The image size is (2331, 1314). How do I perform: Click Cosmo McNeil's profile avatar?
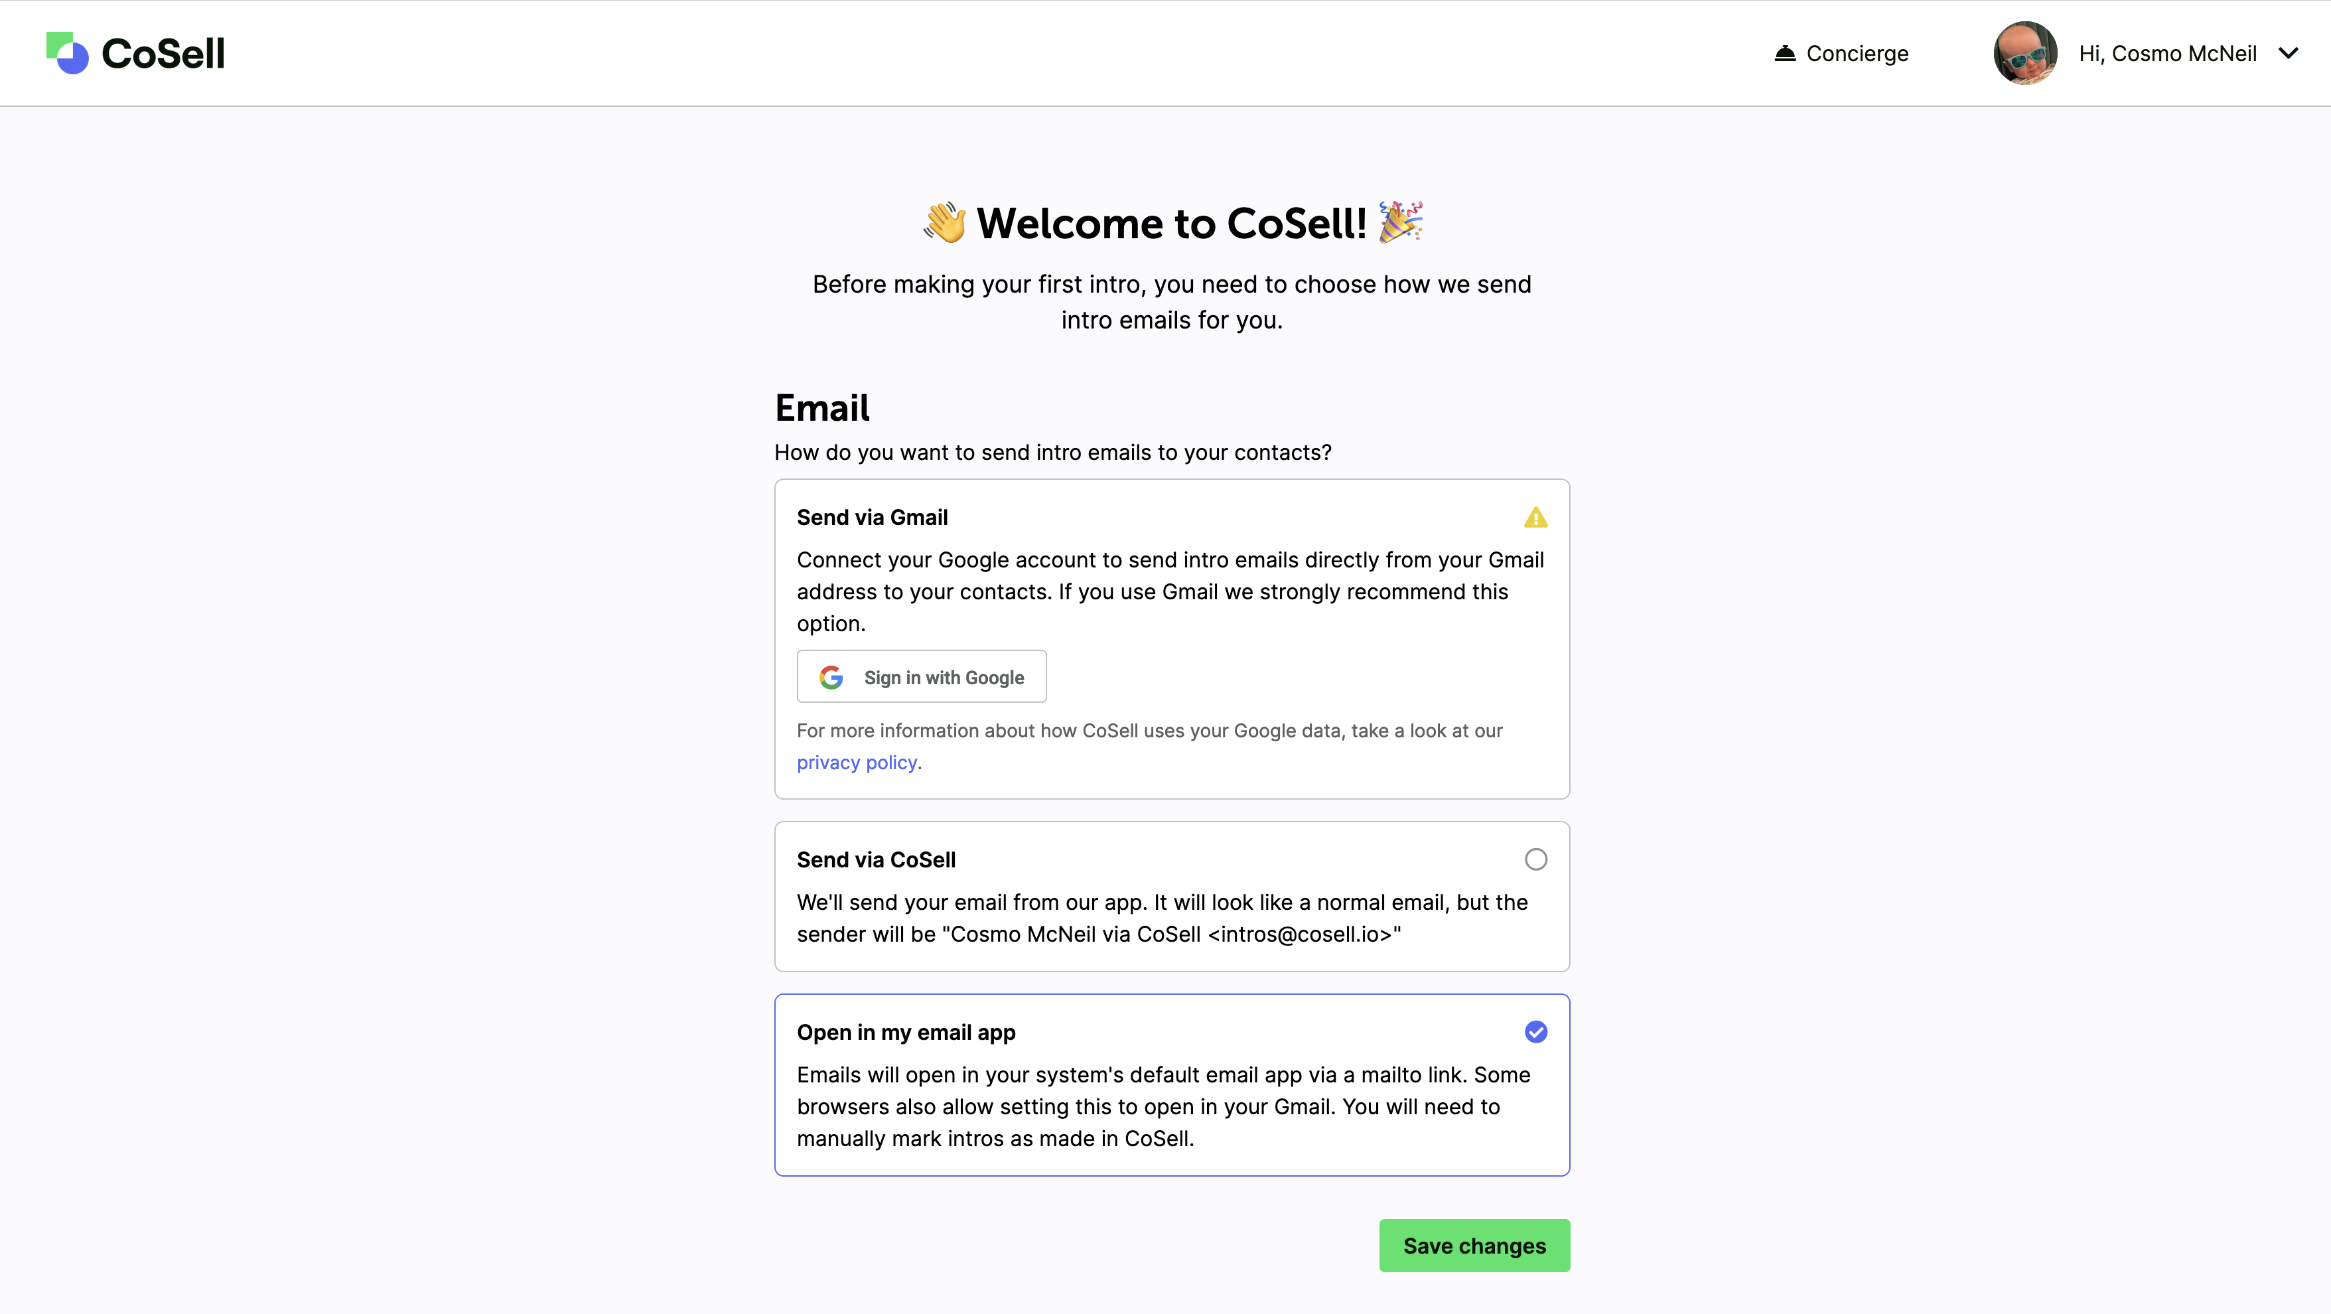pyautogui.click(x=2025, y=53)
